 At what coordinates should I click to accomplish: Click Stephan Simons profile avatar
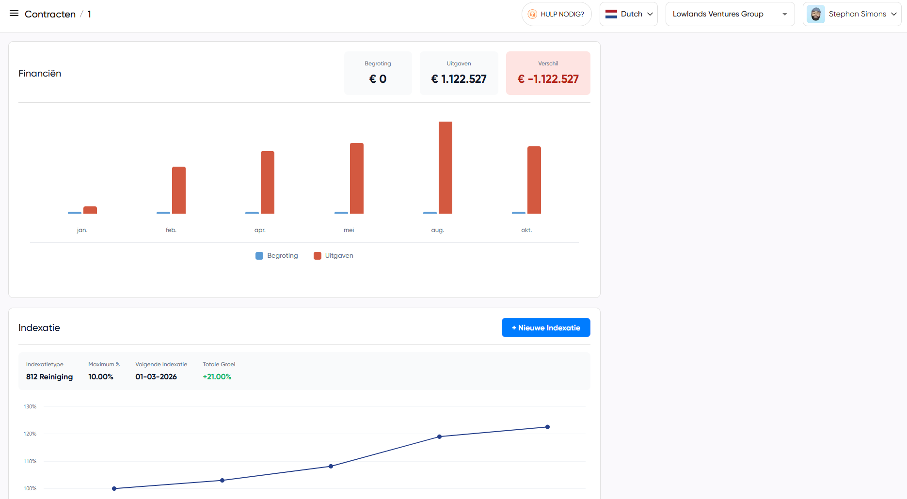point(816,14)
